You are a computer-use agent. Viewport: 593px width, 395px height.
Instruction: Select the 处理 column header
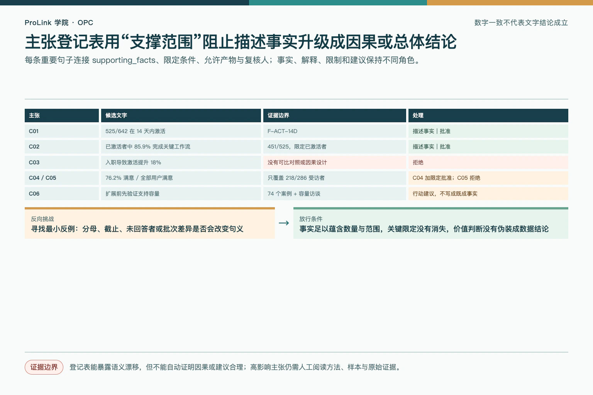click(x=488, y=115)
